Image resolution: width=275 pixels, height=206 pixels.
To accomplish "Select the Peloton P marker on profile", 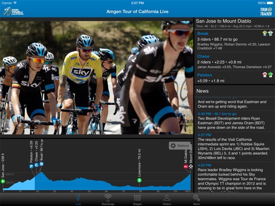I will point(31,166).
